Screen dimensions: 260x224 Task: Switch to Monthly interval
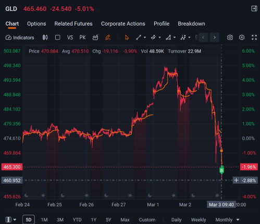click(x=224, y=220)
